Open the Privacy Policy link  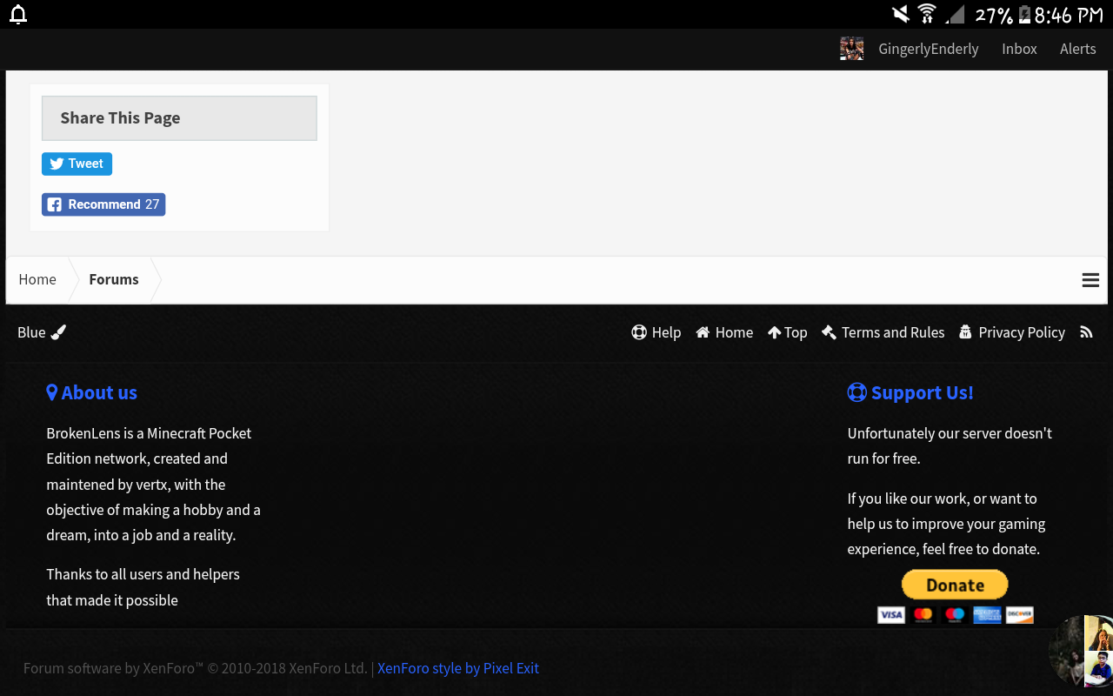coord(1021,332)
